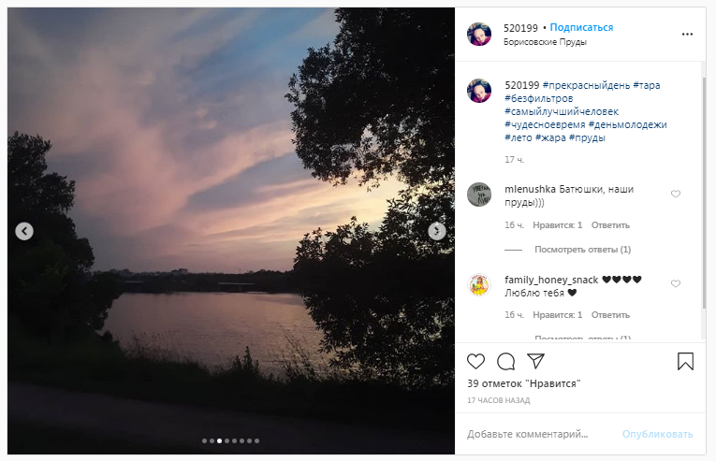Reply to mlenushka's comment

(610, 224)
